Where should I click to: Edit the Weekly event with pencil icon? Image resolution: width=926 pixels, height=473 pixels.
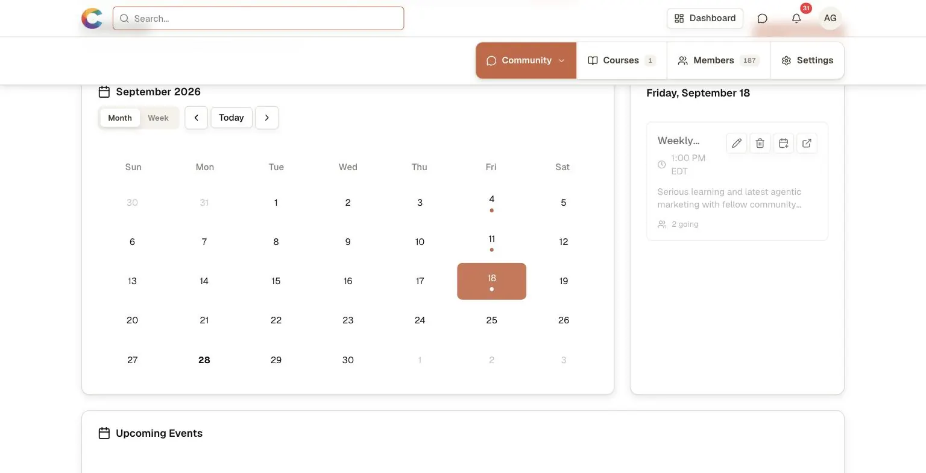737,143
